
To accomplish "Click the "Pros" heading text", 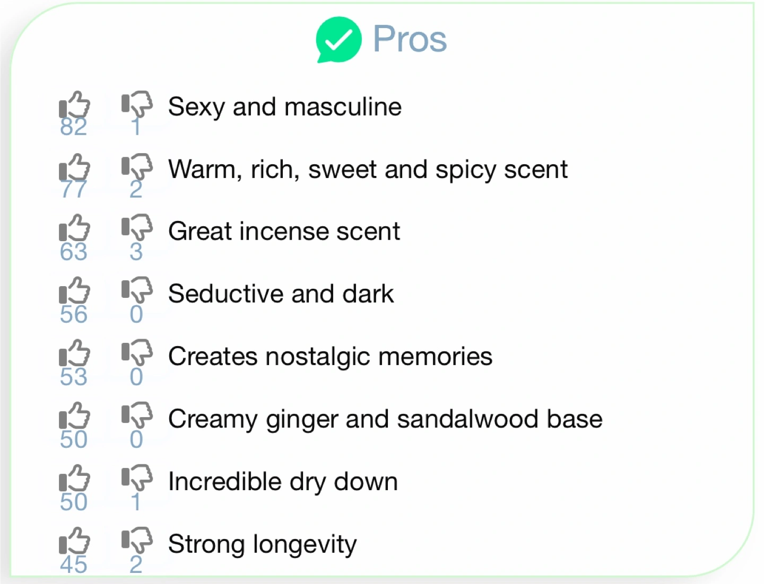I will (410, 39).
